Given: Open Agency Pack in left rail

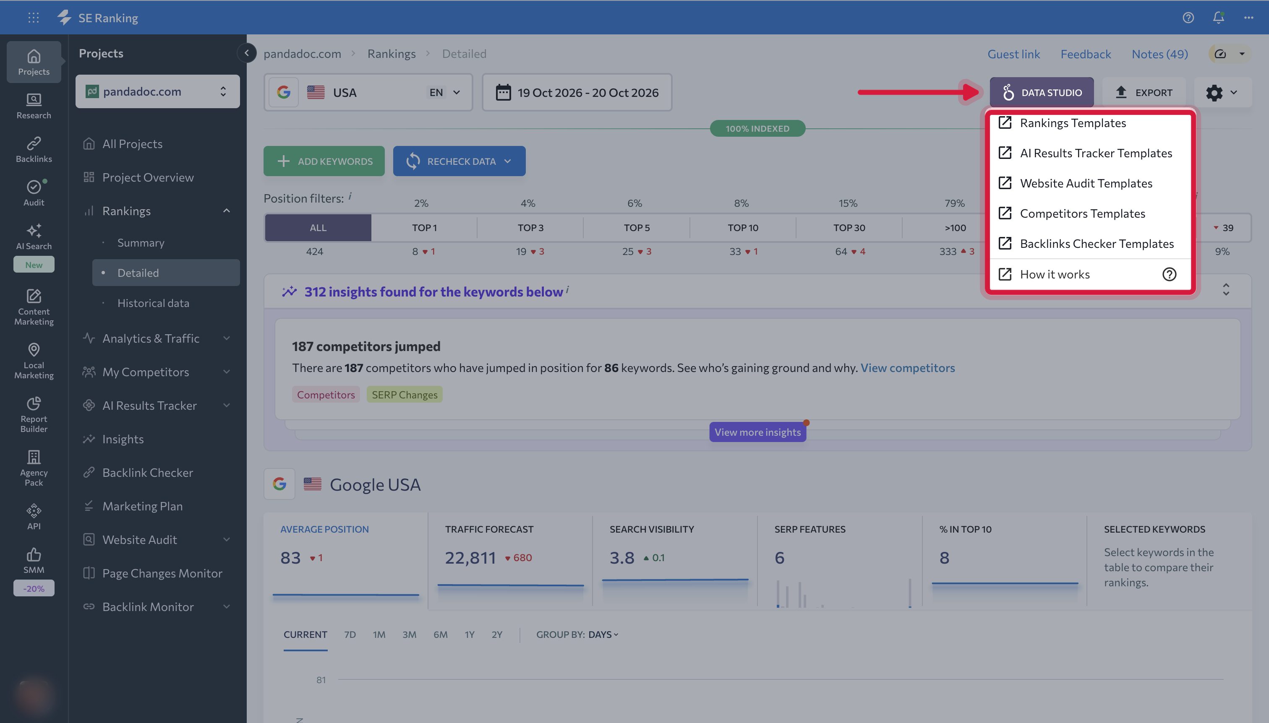Looking at the screenshot, I should [34, 468].
